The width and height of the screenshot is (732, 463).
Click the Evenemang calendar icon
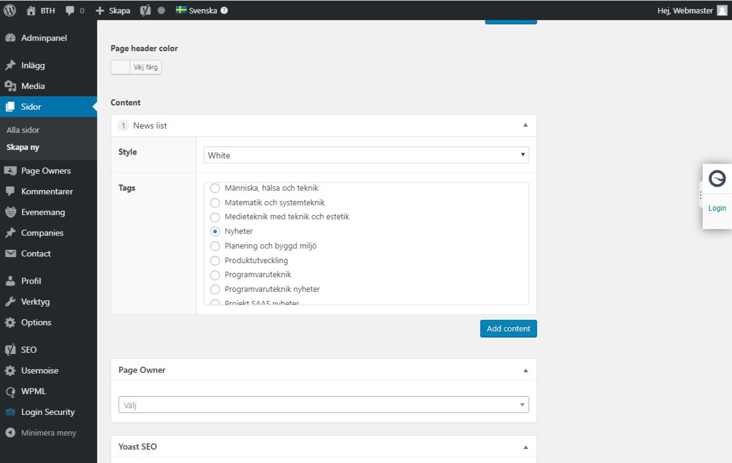coord(10,212)
